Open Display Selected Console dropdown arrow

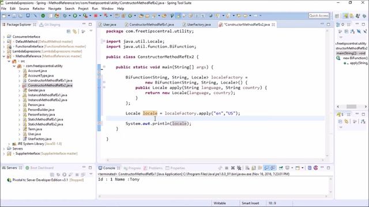(x=292, y=168)
